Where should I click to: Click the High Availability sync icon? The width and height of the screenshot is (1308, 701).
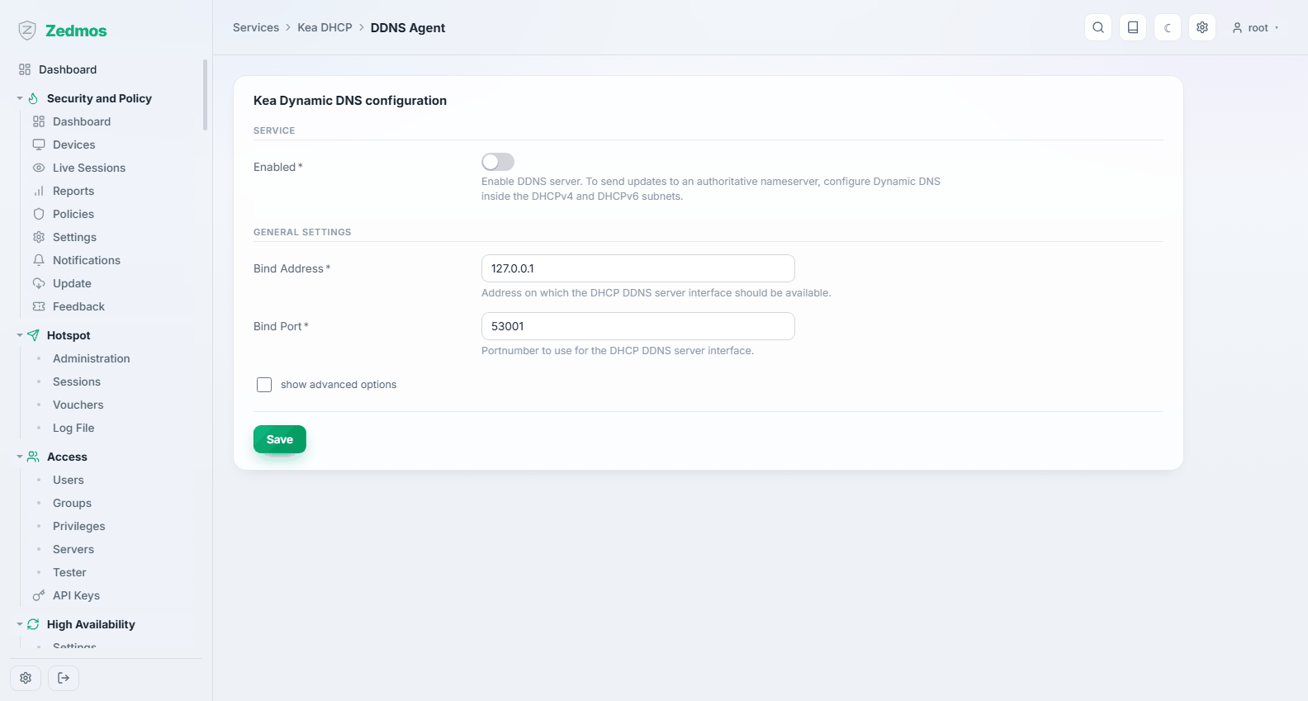pos(33,624)
